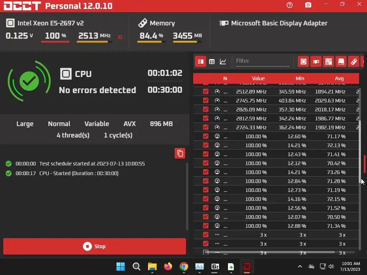Uncheck row with 72.13 % average
Image resolution: width=367 pixels, height=275 pixels.
[205, 145]
